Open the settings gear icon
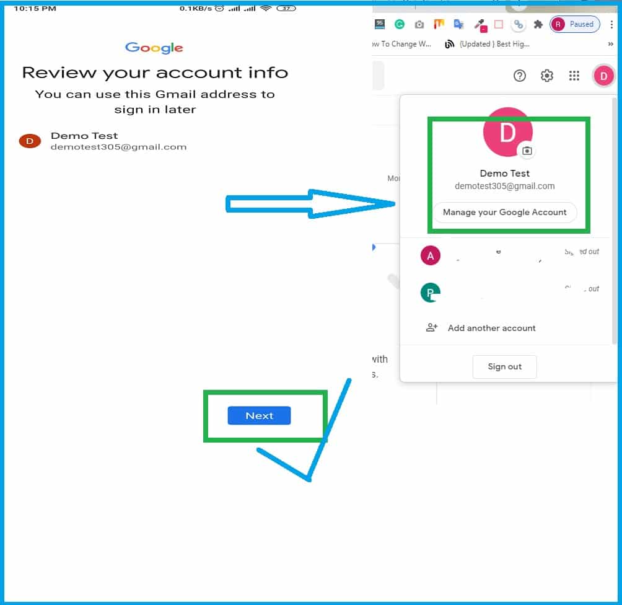Image resolution: width=622 pixels, height=605 pixels. (546, 76)
